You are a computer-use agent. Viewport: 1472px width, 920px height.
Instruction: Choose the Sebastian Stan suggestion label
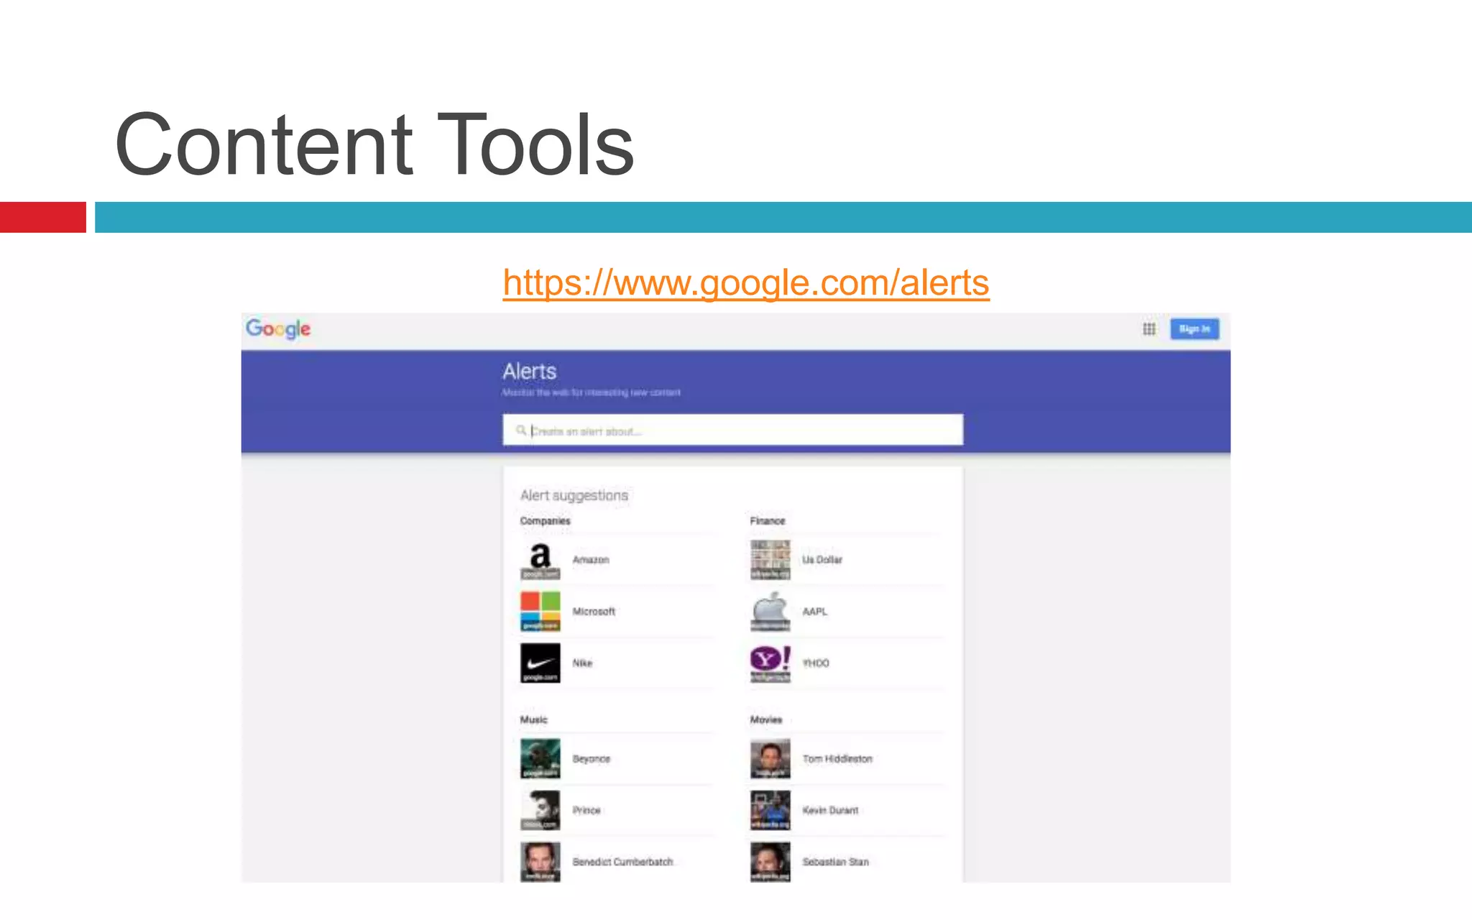[835, 862]
